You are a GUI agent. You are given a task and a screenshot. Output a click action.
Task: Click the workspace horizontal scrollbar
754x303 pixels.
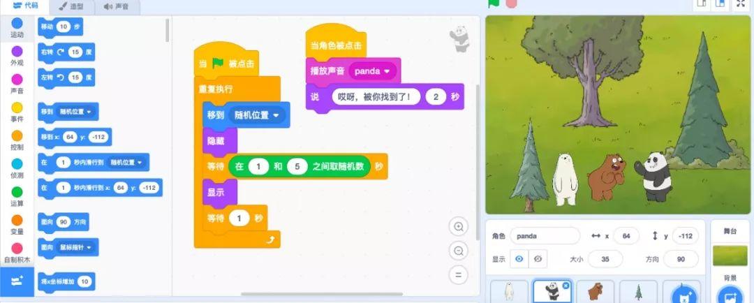(x=322, y=294)
